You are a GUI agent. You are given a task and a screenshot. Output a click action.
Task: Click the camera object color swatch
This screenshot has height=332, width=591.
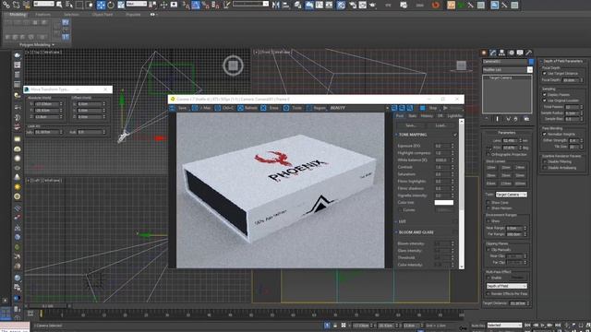(x=531, y=62)
